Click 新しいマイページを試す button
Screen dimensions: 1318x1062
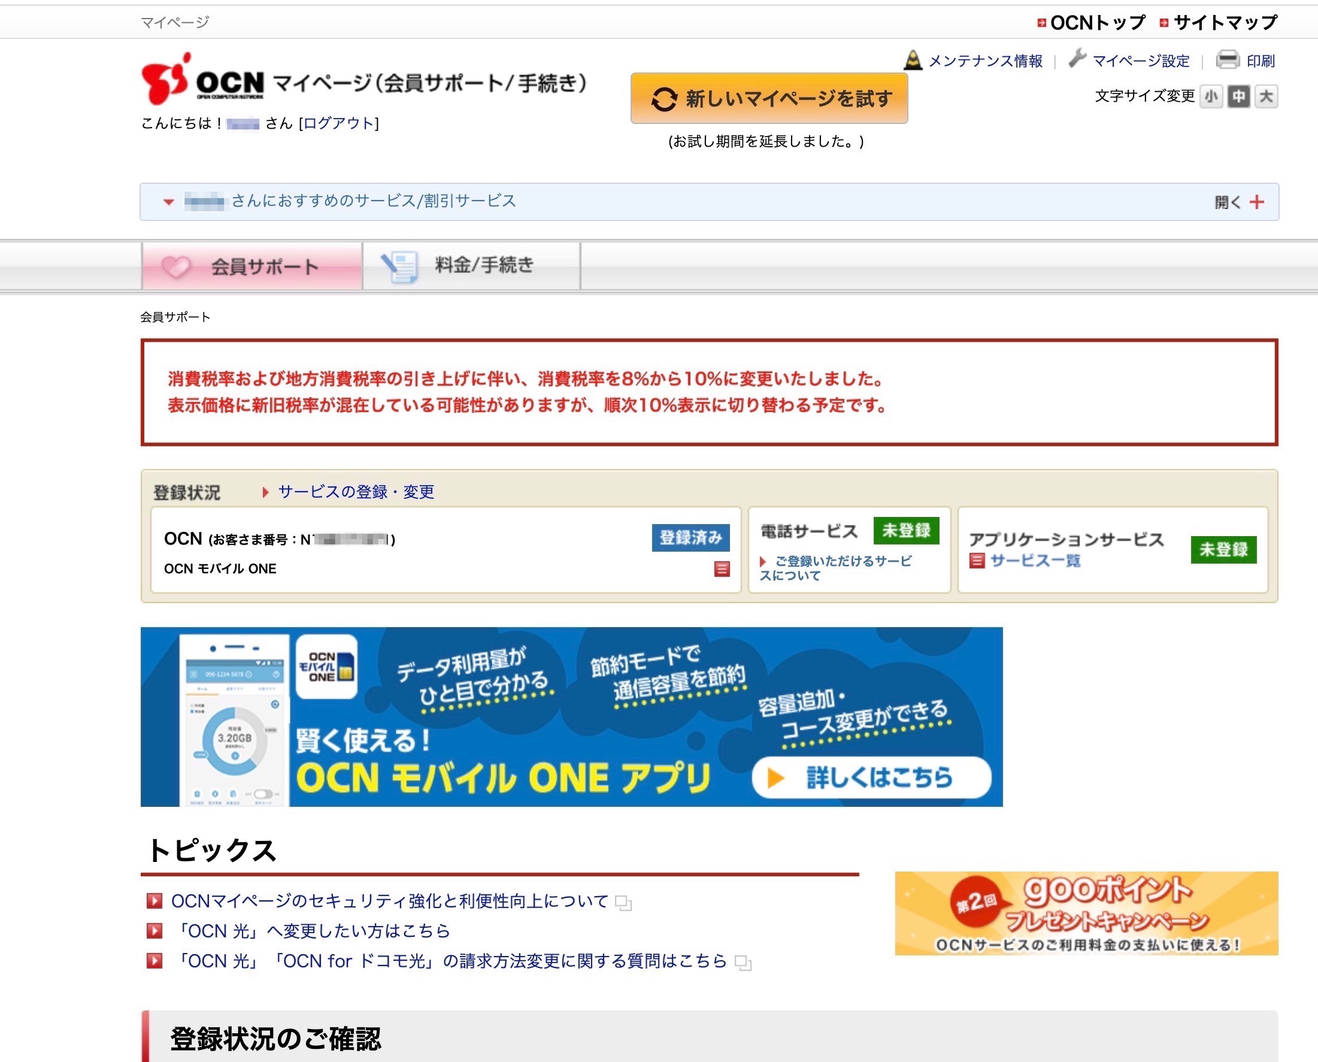point(769,98)
